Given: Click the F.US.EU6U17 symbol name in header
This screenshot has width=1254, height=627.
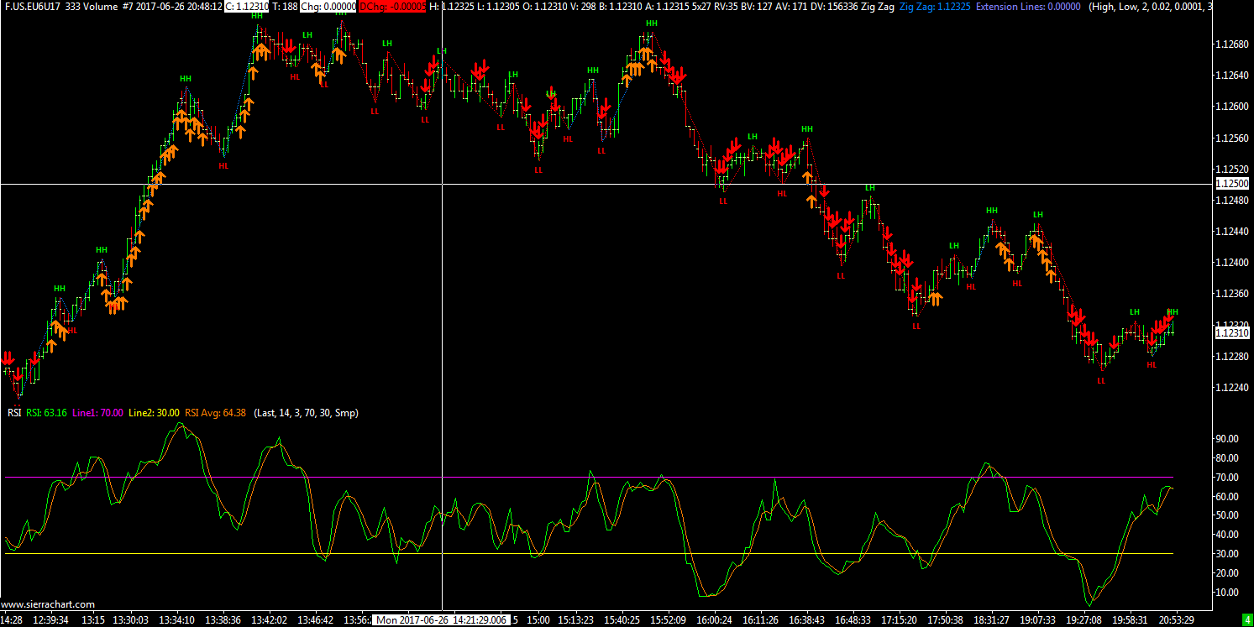Looking at the screenshot, I should point(32,6).
